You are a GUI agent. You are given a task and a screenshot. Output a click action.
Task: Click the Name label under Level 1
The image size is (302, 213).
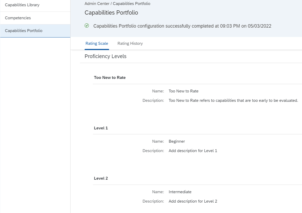pos(158,141)
